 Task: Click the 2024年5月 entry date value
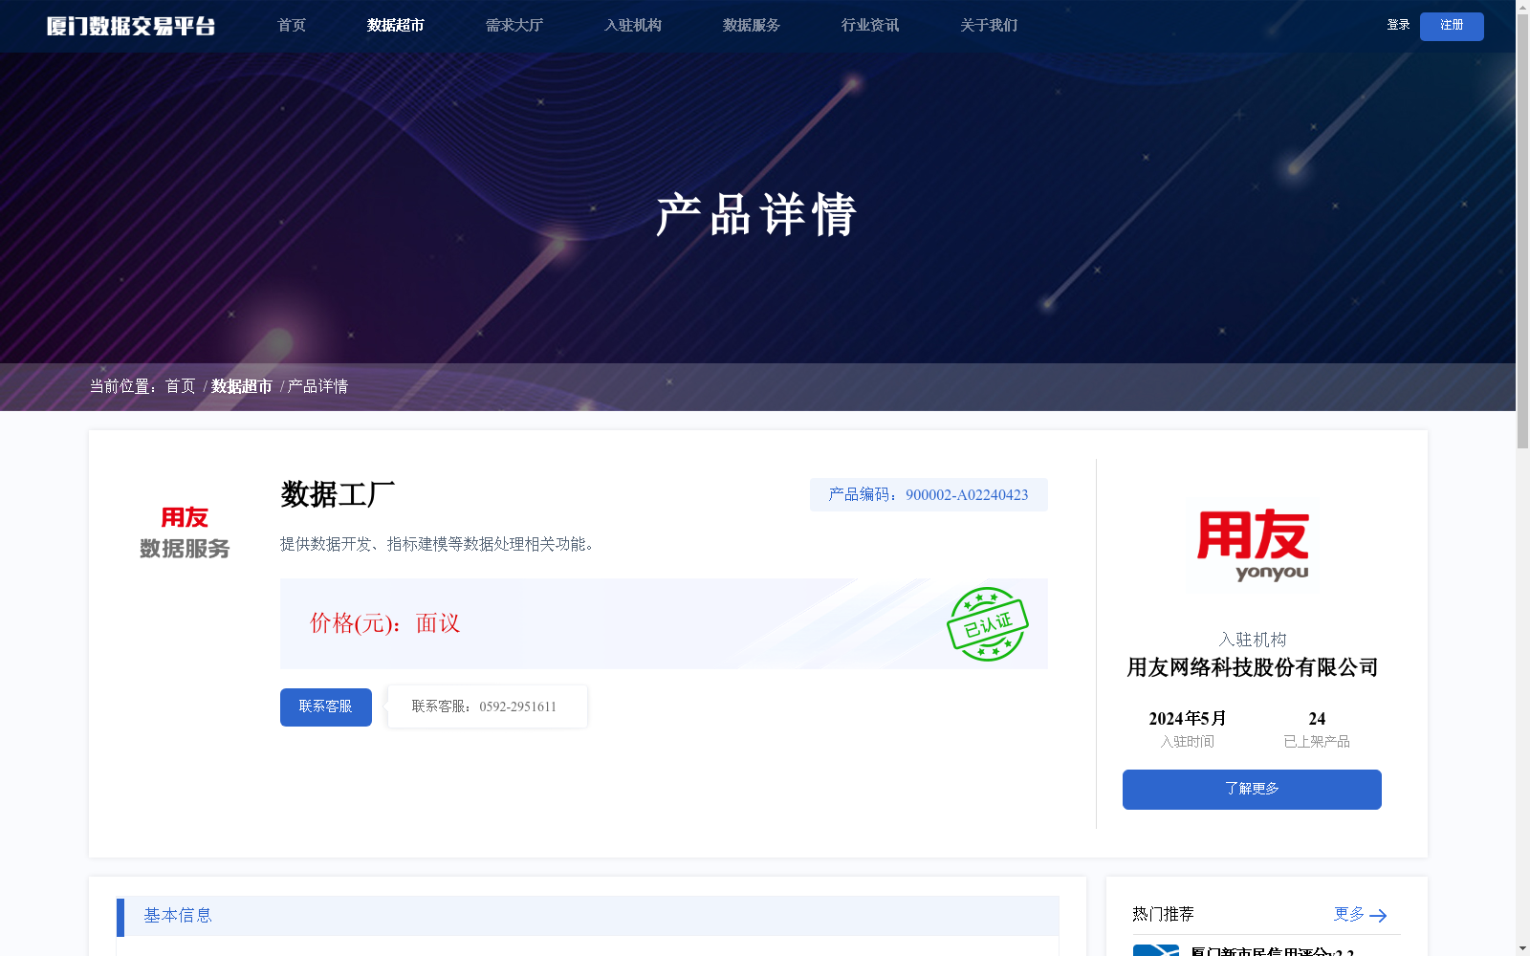(1188, 719)
